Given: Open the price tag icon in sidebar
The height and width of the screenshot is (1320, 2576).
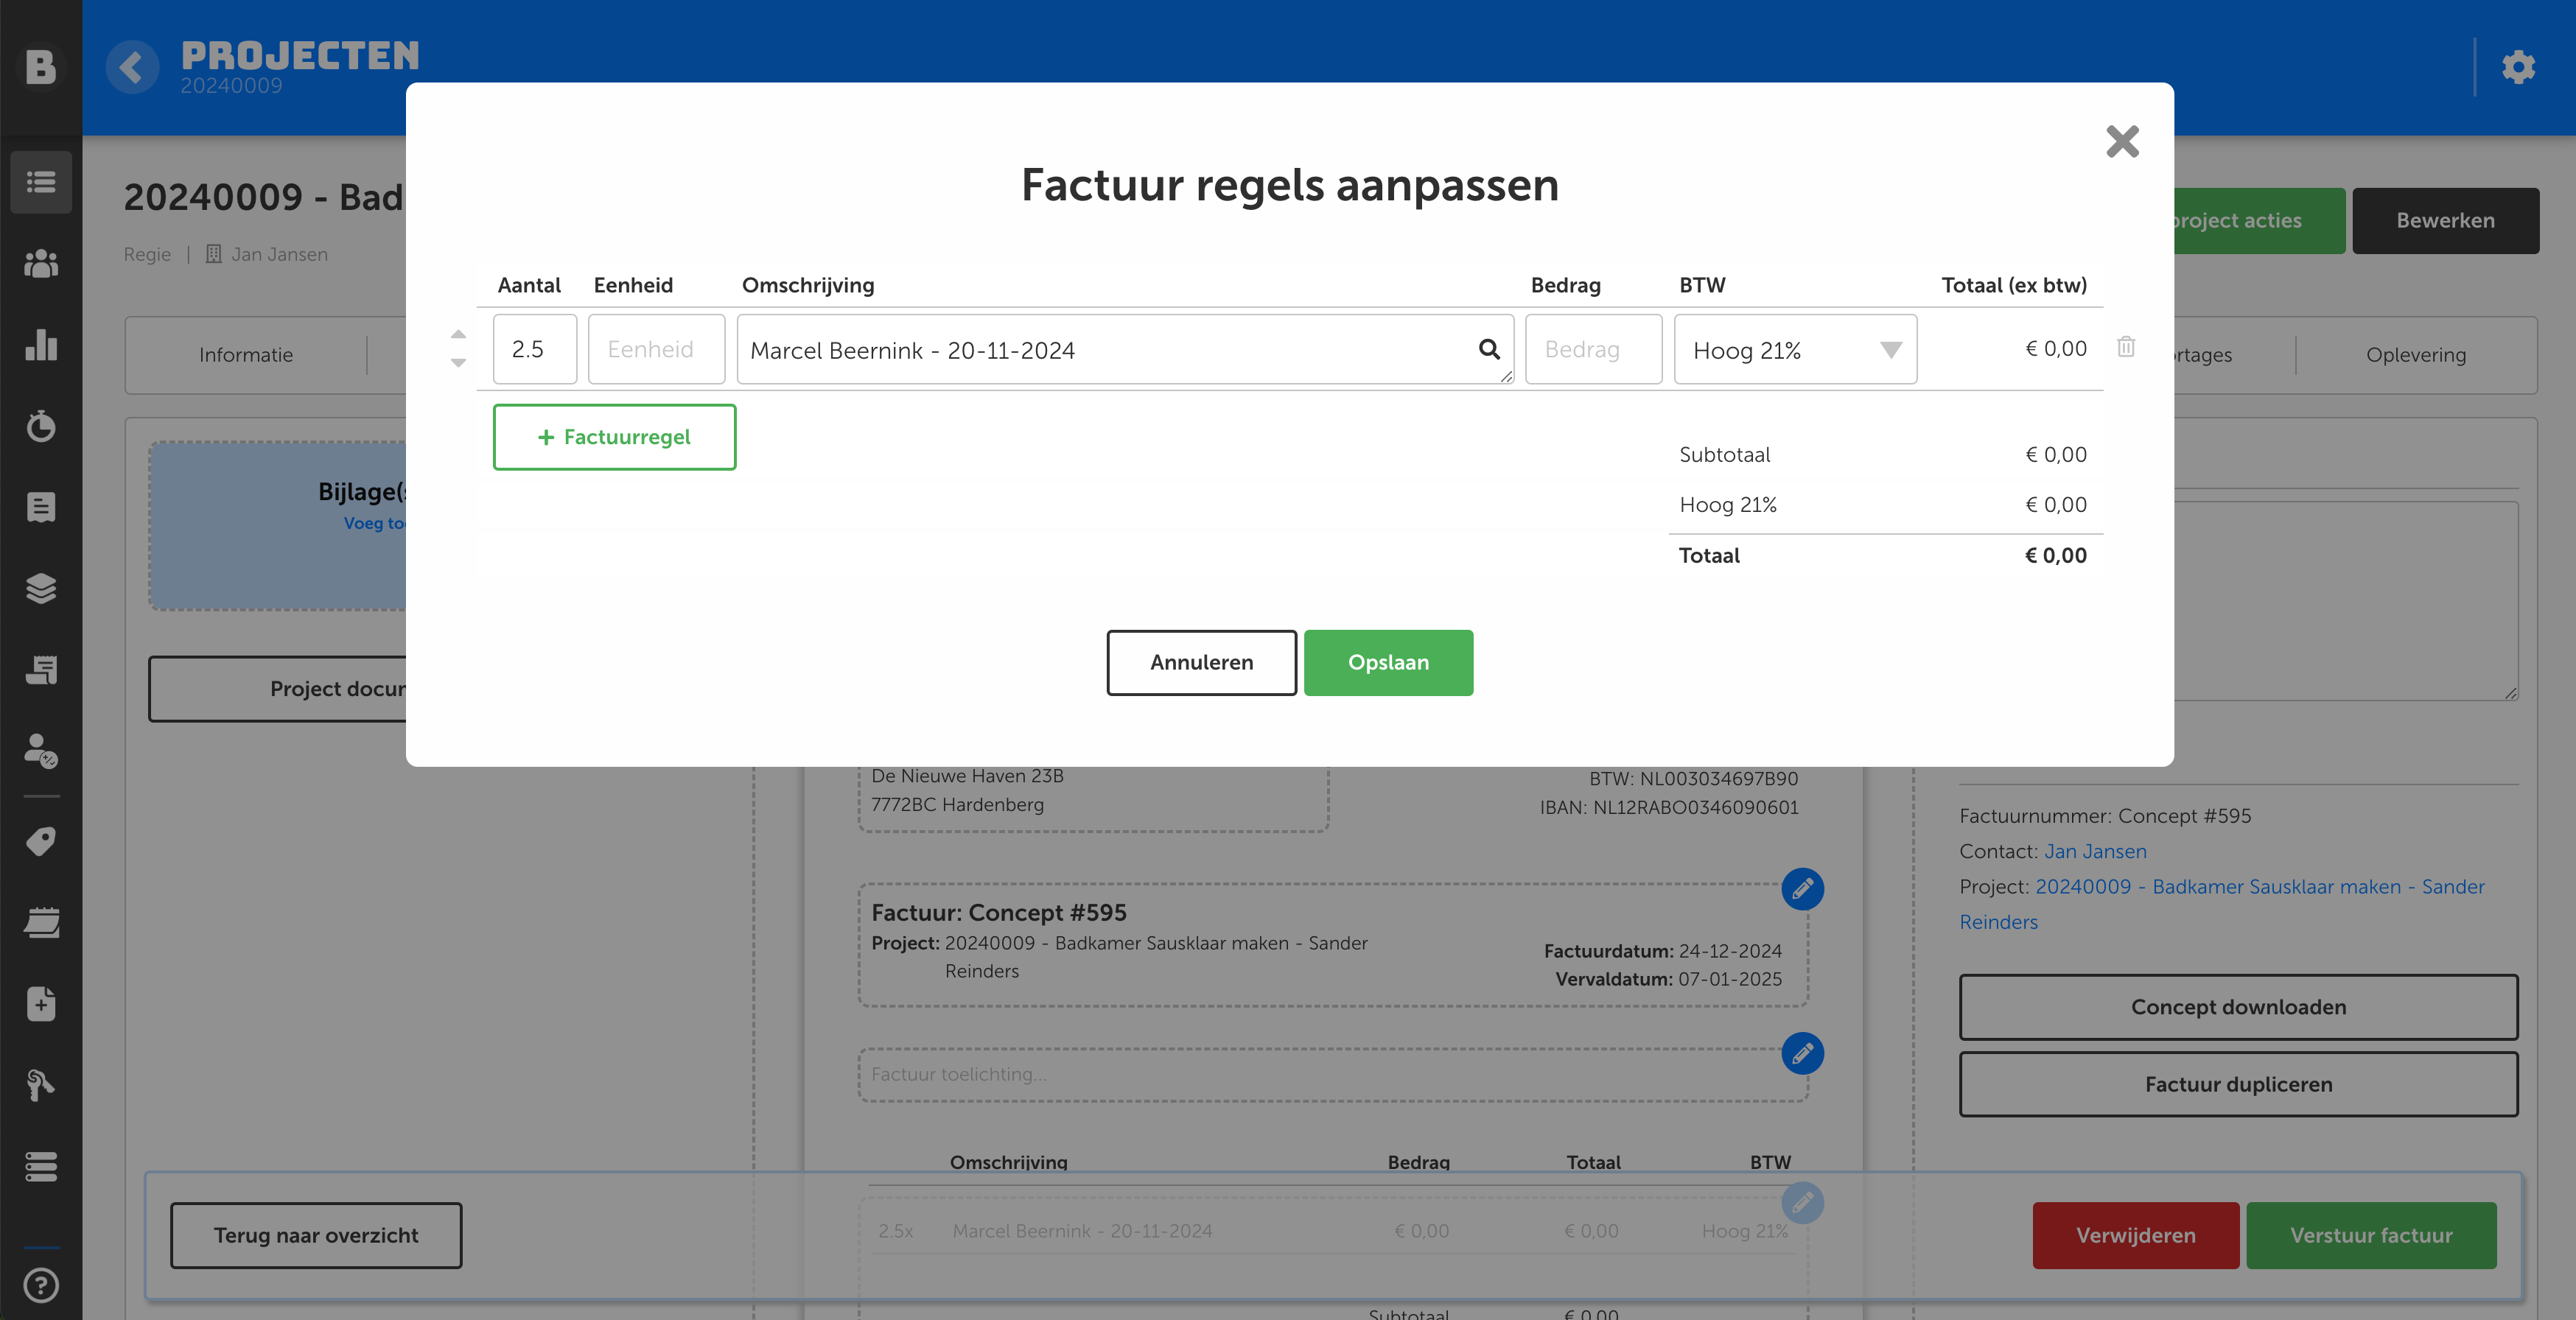Looking at the screenshot, I should (x=41, y=841).
